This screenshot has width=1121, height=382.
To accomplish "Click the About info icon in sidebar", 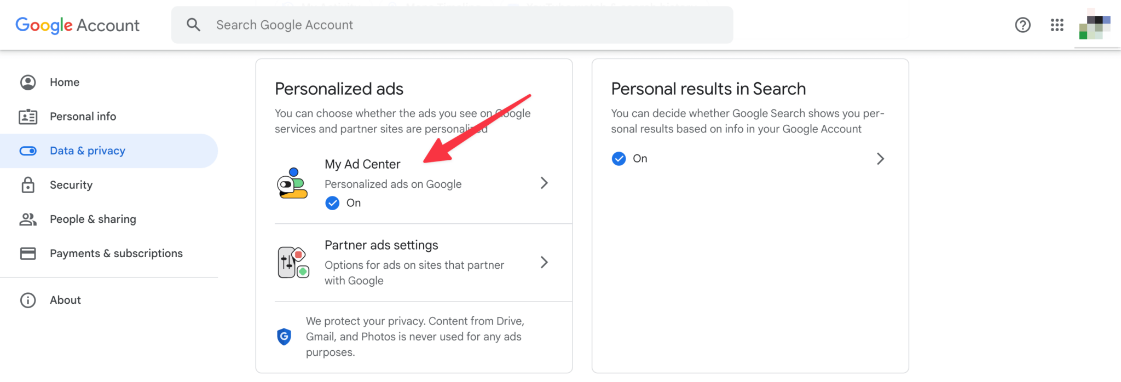I will (28, 300).
